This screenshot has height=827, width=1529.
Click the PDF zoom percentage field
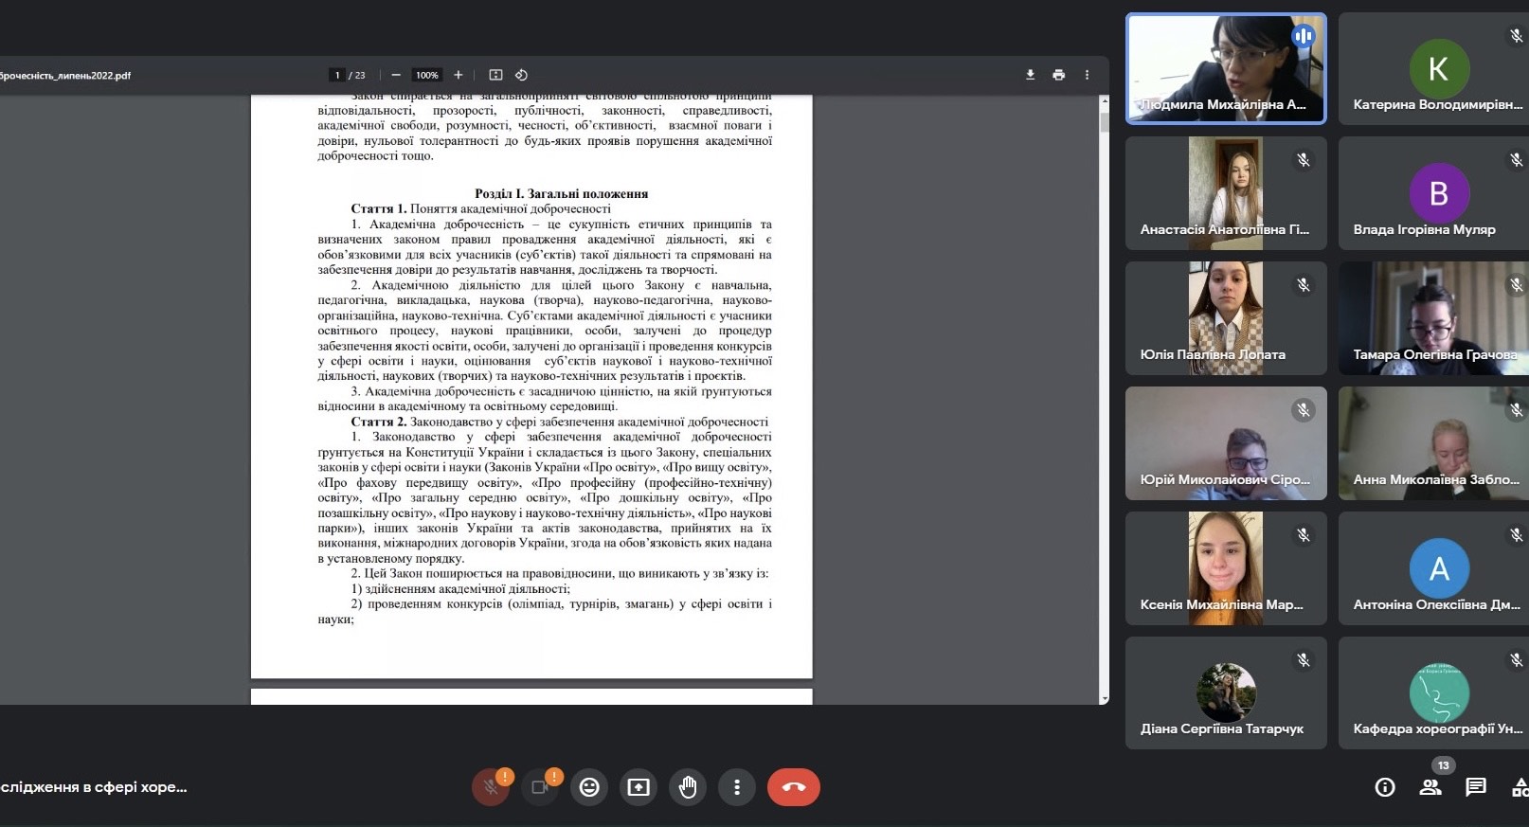point(427,75)
